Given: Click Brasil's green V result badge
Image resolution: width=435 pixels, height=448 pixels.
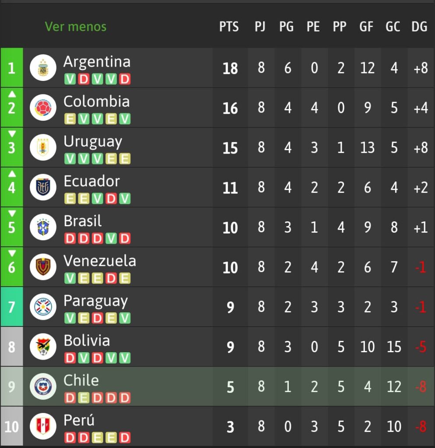Looking at the screenshot, I should 111,238.
